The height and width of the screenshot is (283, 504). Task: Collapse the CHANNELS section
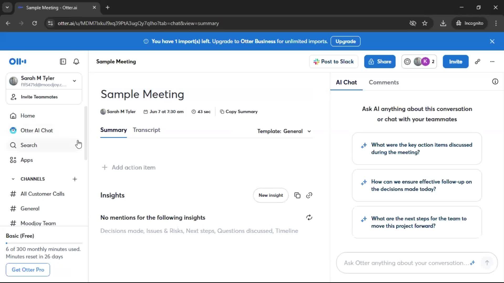[x=13, y=179]
